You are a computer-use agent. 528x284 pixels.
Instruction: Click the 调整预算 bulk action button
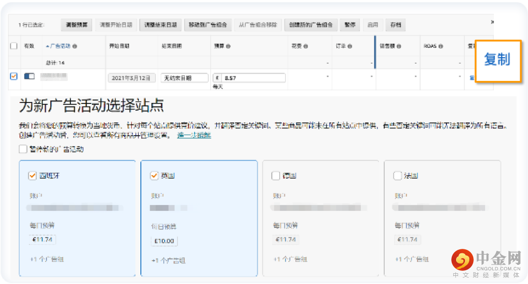(x=77, y=25)
